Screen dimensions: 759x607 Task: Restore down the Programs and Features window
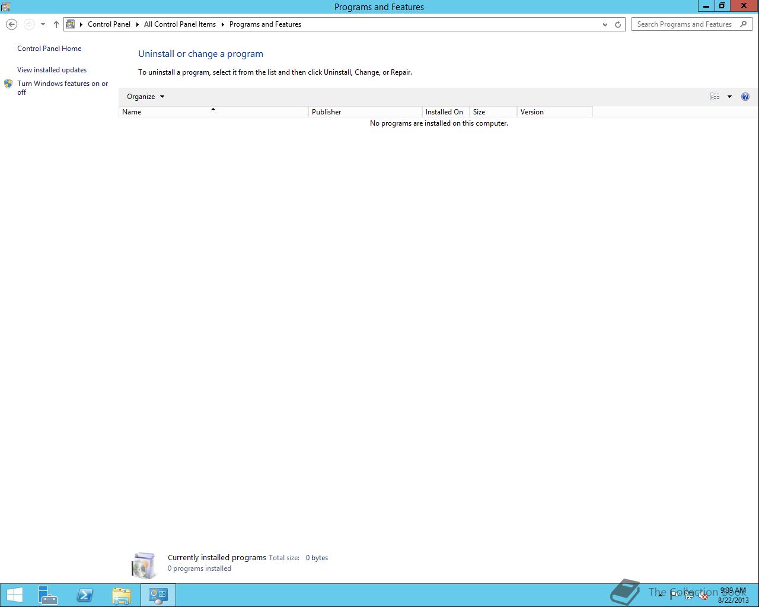pos(722,6)
